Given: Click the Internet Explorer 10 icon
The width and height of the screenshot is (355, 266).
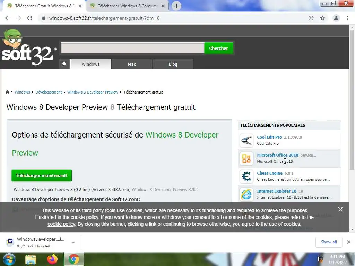Looking at the screenshot, I should (x=246, y=195).
